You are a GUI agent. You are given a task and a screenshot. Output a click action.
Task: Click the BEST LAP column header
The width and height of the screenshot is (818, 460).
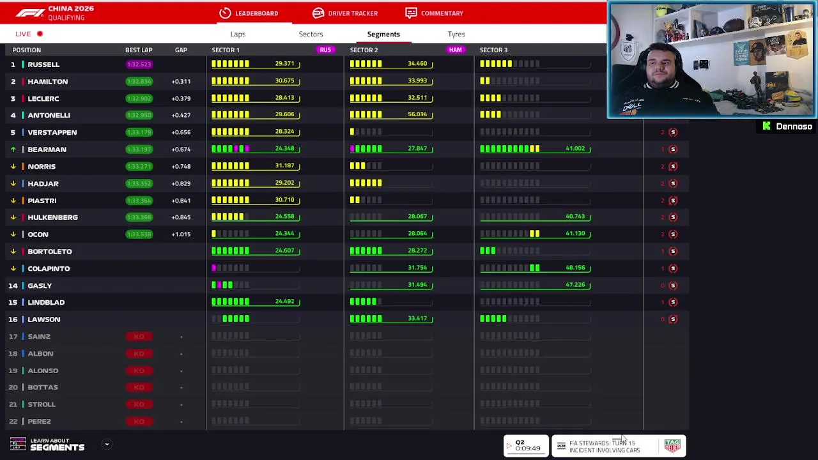click(x=139, y=50)
